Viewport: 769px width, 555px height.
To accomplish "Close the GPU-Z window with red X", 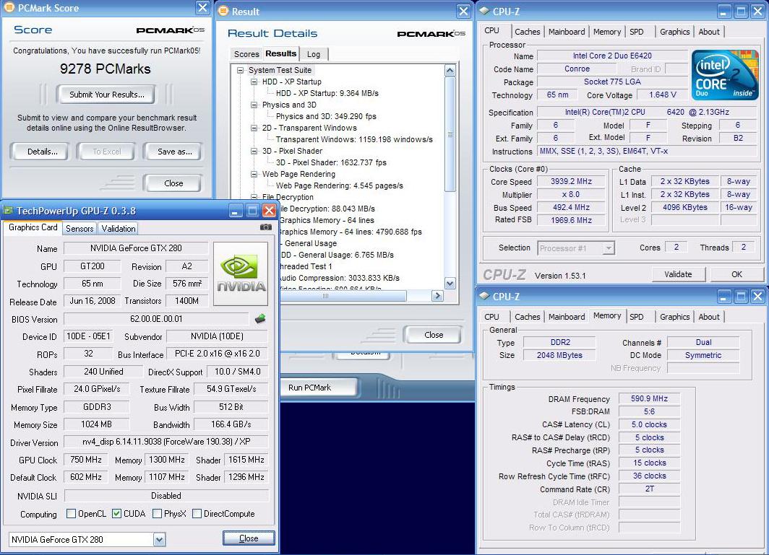I will tap(269, 211).
